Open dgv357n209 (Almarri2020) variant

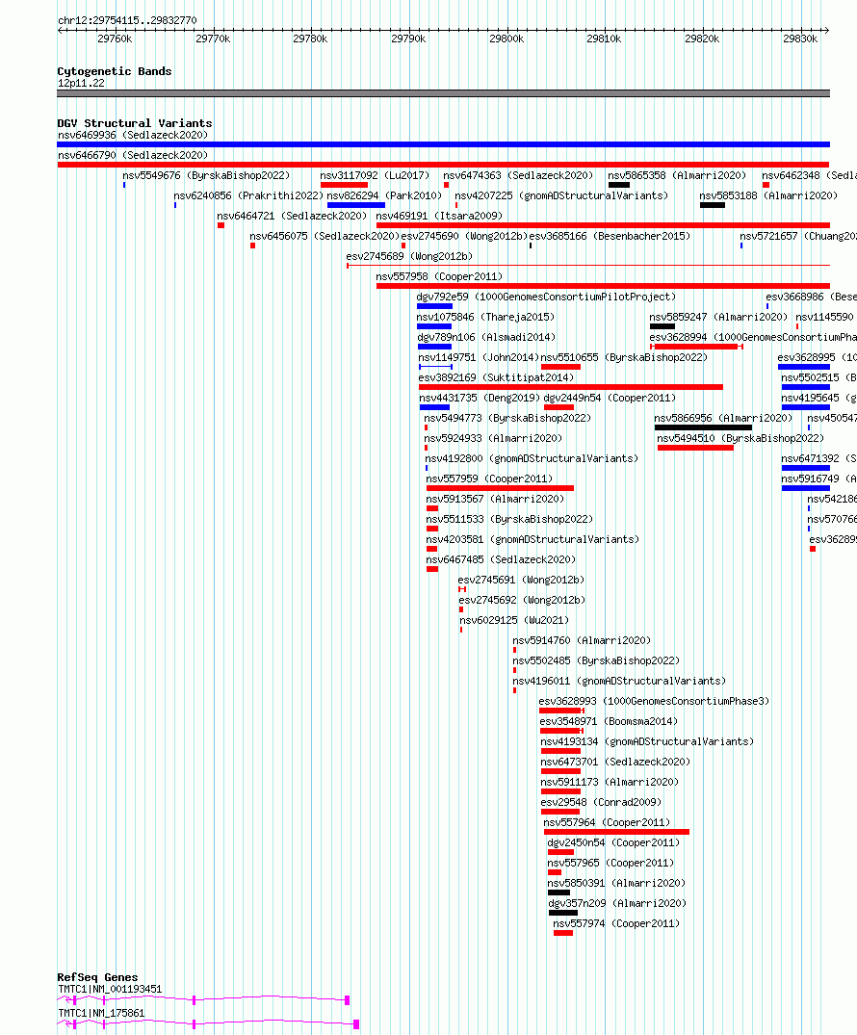tap(617, 904)
